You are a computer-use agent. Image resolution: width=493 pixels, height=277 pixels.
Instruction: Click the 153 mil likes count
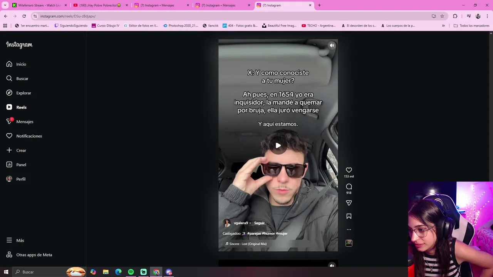click(x=349, y=177)
